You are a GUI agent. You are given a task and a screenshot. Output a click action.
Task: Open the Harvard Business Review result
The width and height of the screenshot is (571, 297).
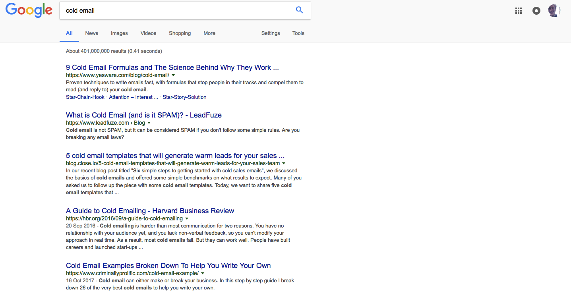click(x=150, y=211)
